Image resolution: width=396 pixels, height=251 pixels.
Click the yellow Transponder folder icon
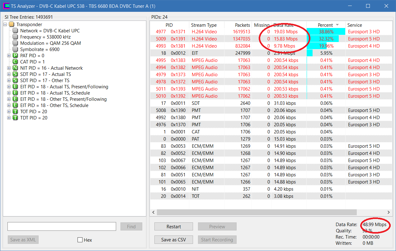(x=12, y=25)
